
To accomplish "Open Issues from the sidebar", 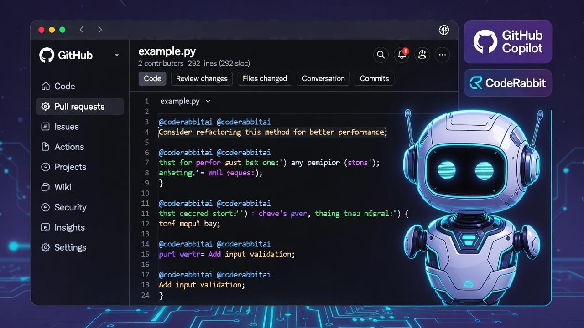I will (66, 127).
